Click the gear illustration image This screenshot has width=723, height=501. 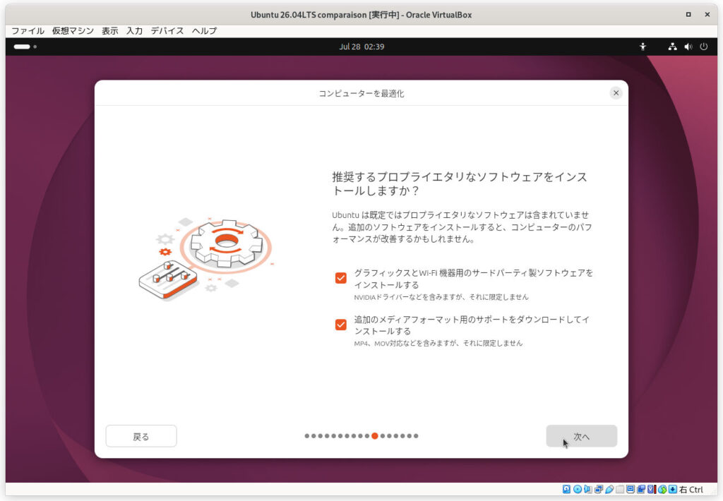206,258
